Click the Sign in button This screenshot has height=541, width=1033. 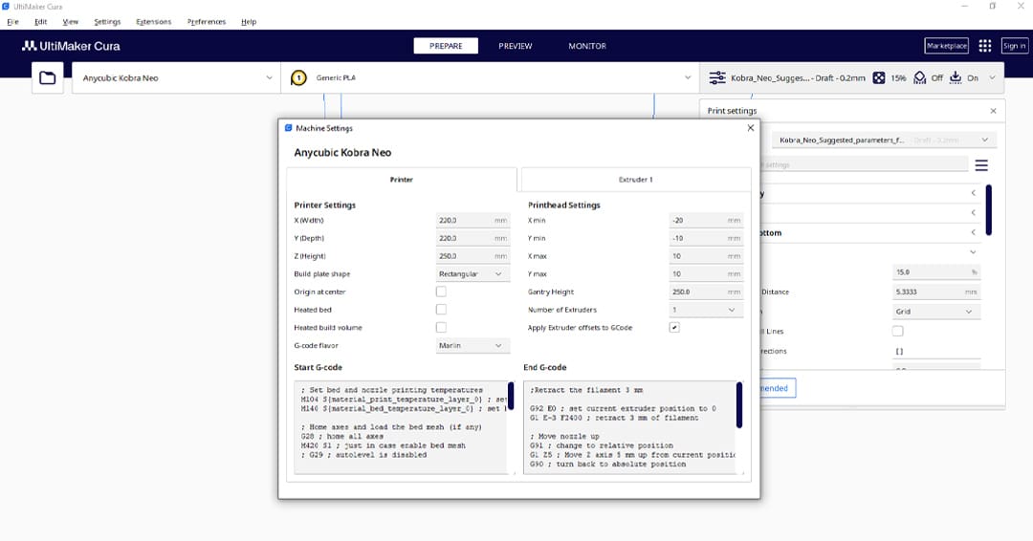coord(1014,46)
